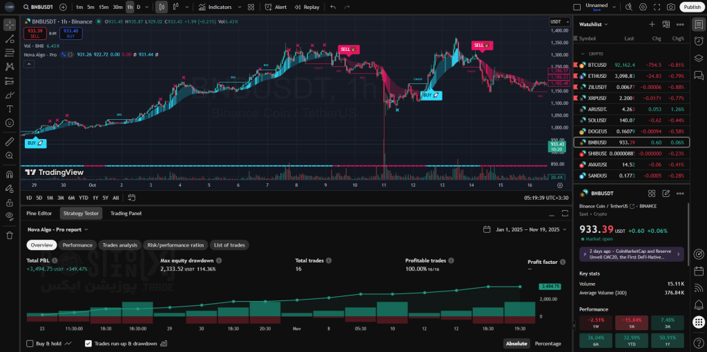This screenshot has width=707, height=352.
Task: Open the Risk/performance ratios tab
Action: 175,245
